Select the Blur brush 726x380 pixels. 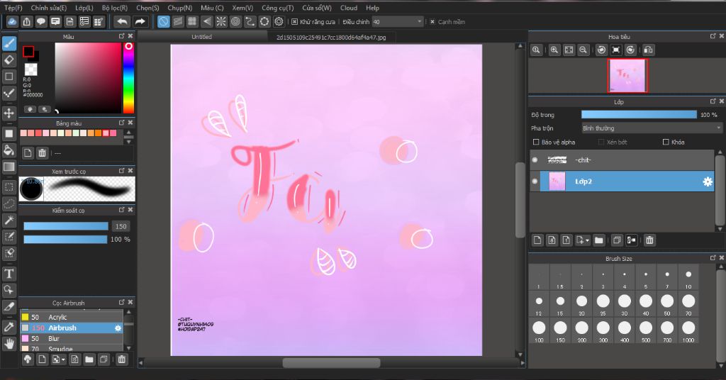[72, 338]
